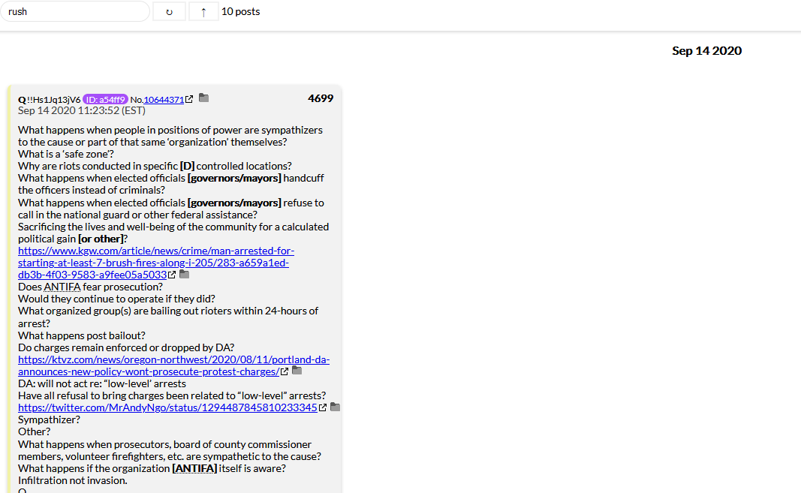The width and height of the screenshot is (801, 493).
Task: Open the kgw.com brush fires article link
Action: (156, 263)
